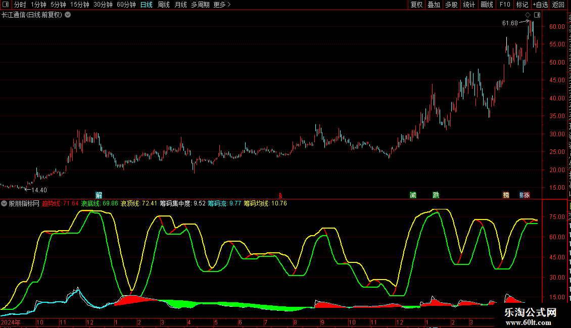The height and width of the screenshot is (328, 571).
Task: Click the 返回 back button
Action: coord(558,5)
